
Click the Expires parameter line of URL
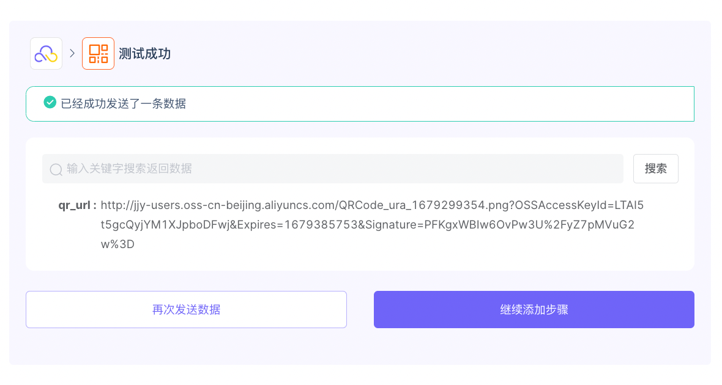(368, 224)
